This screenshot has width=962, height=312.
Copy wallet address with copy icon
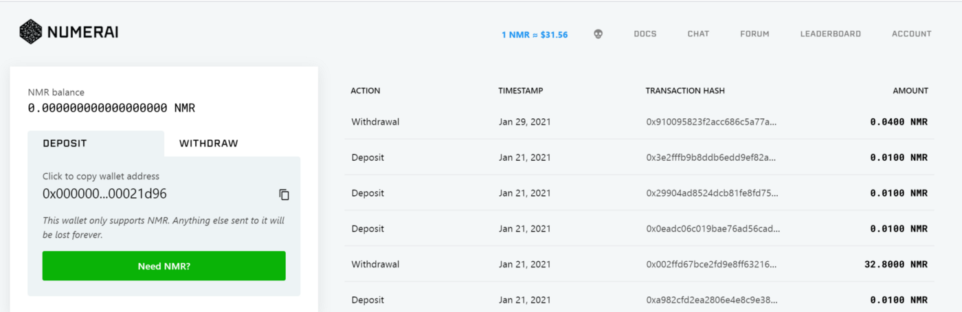(x=284, y=194)
